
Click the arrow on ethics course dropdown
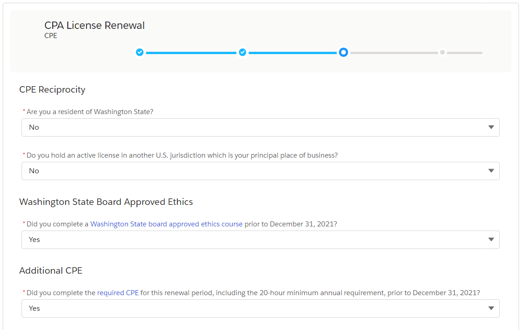coord(491,240)
